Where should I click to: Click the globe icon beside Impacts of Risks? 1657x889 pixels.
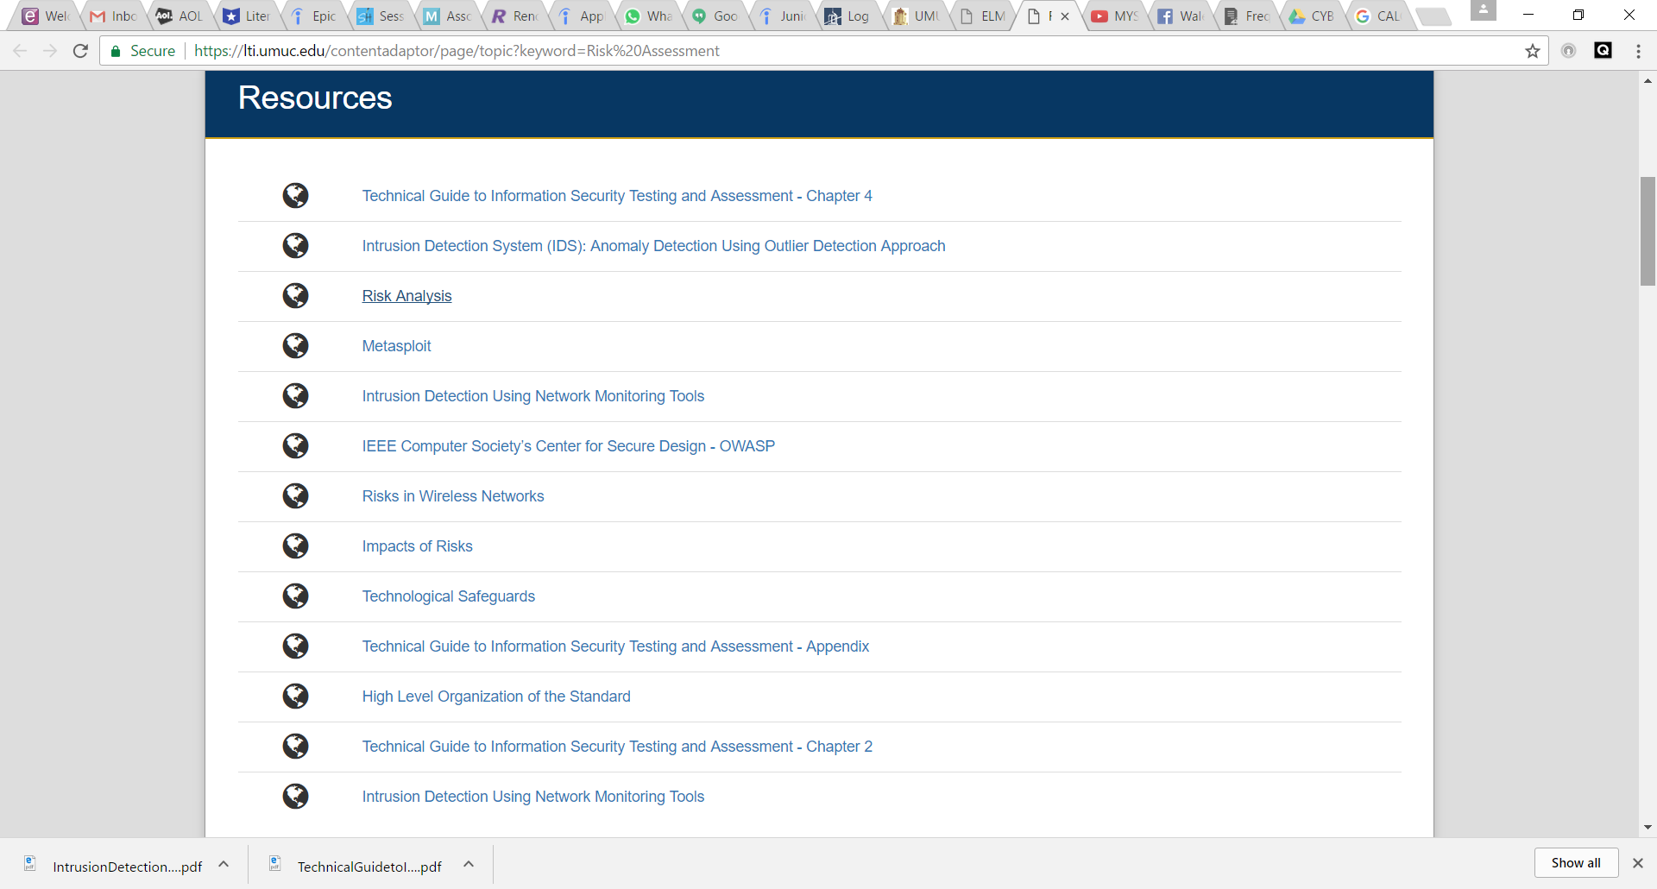point(295,546)
